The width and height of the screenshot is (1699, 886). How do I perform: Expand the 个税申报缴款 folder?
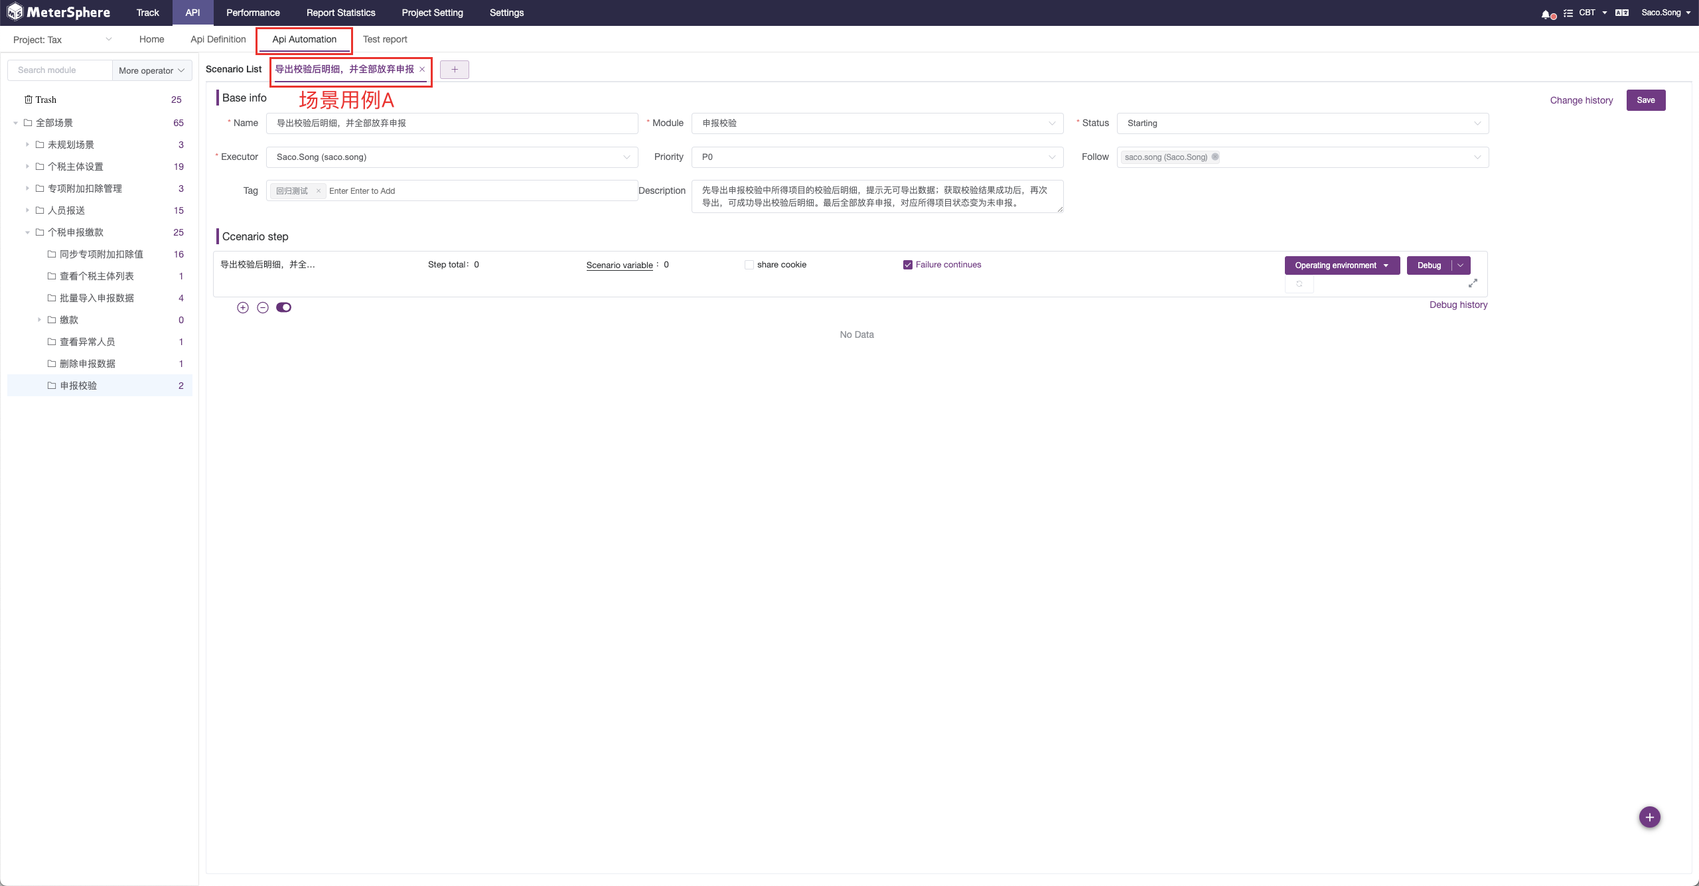pyautogui.click(x=27, y=232)
